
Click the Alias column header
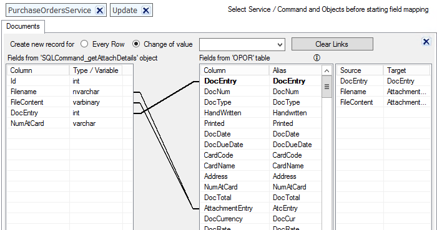tap(295, 70)
